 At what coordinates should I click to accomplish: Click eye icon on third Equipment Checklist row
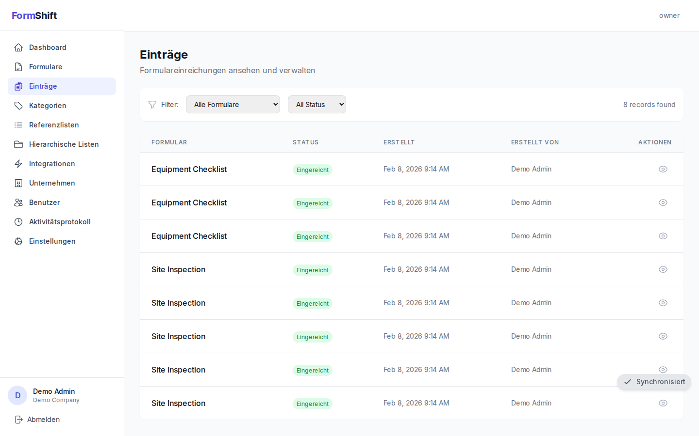tap(663, 236)
